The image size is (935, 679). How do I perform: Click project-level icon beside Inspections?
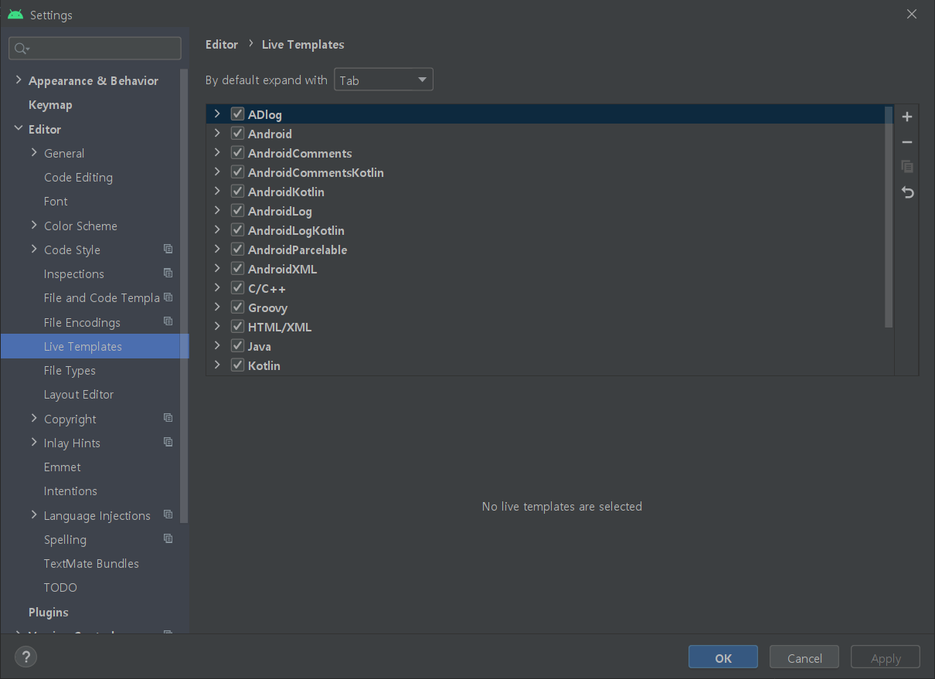coord(168,273)
